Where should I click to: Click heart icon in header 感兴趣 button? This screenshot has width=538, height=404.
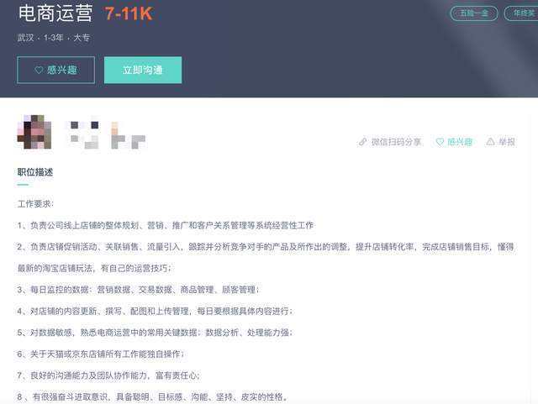[x=39, y=70]
